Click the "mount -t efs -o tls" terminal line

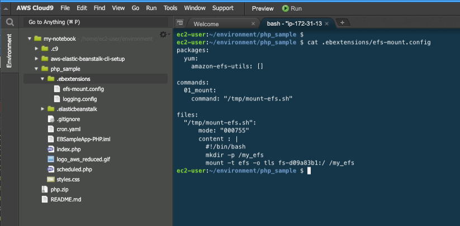point(280,163)
